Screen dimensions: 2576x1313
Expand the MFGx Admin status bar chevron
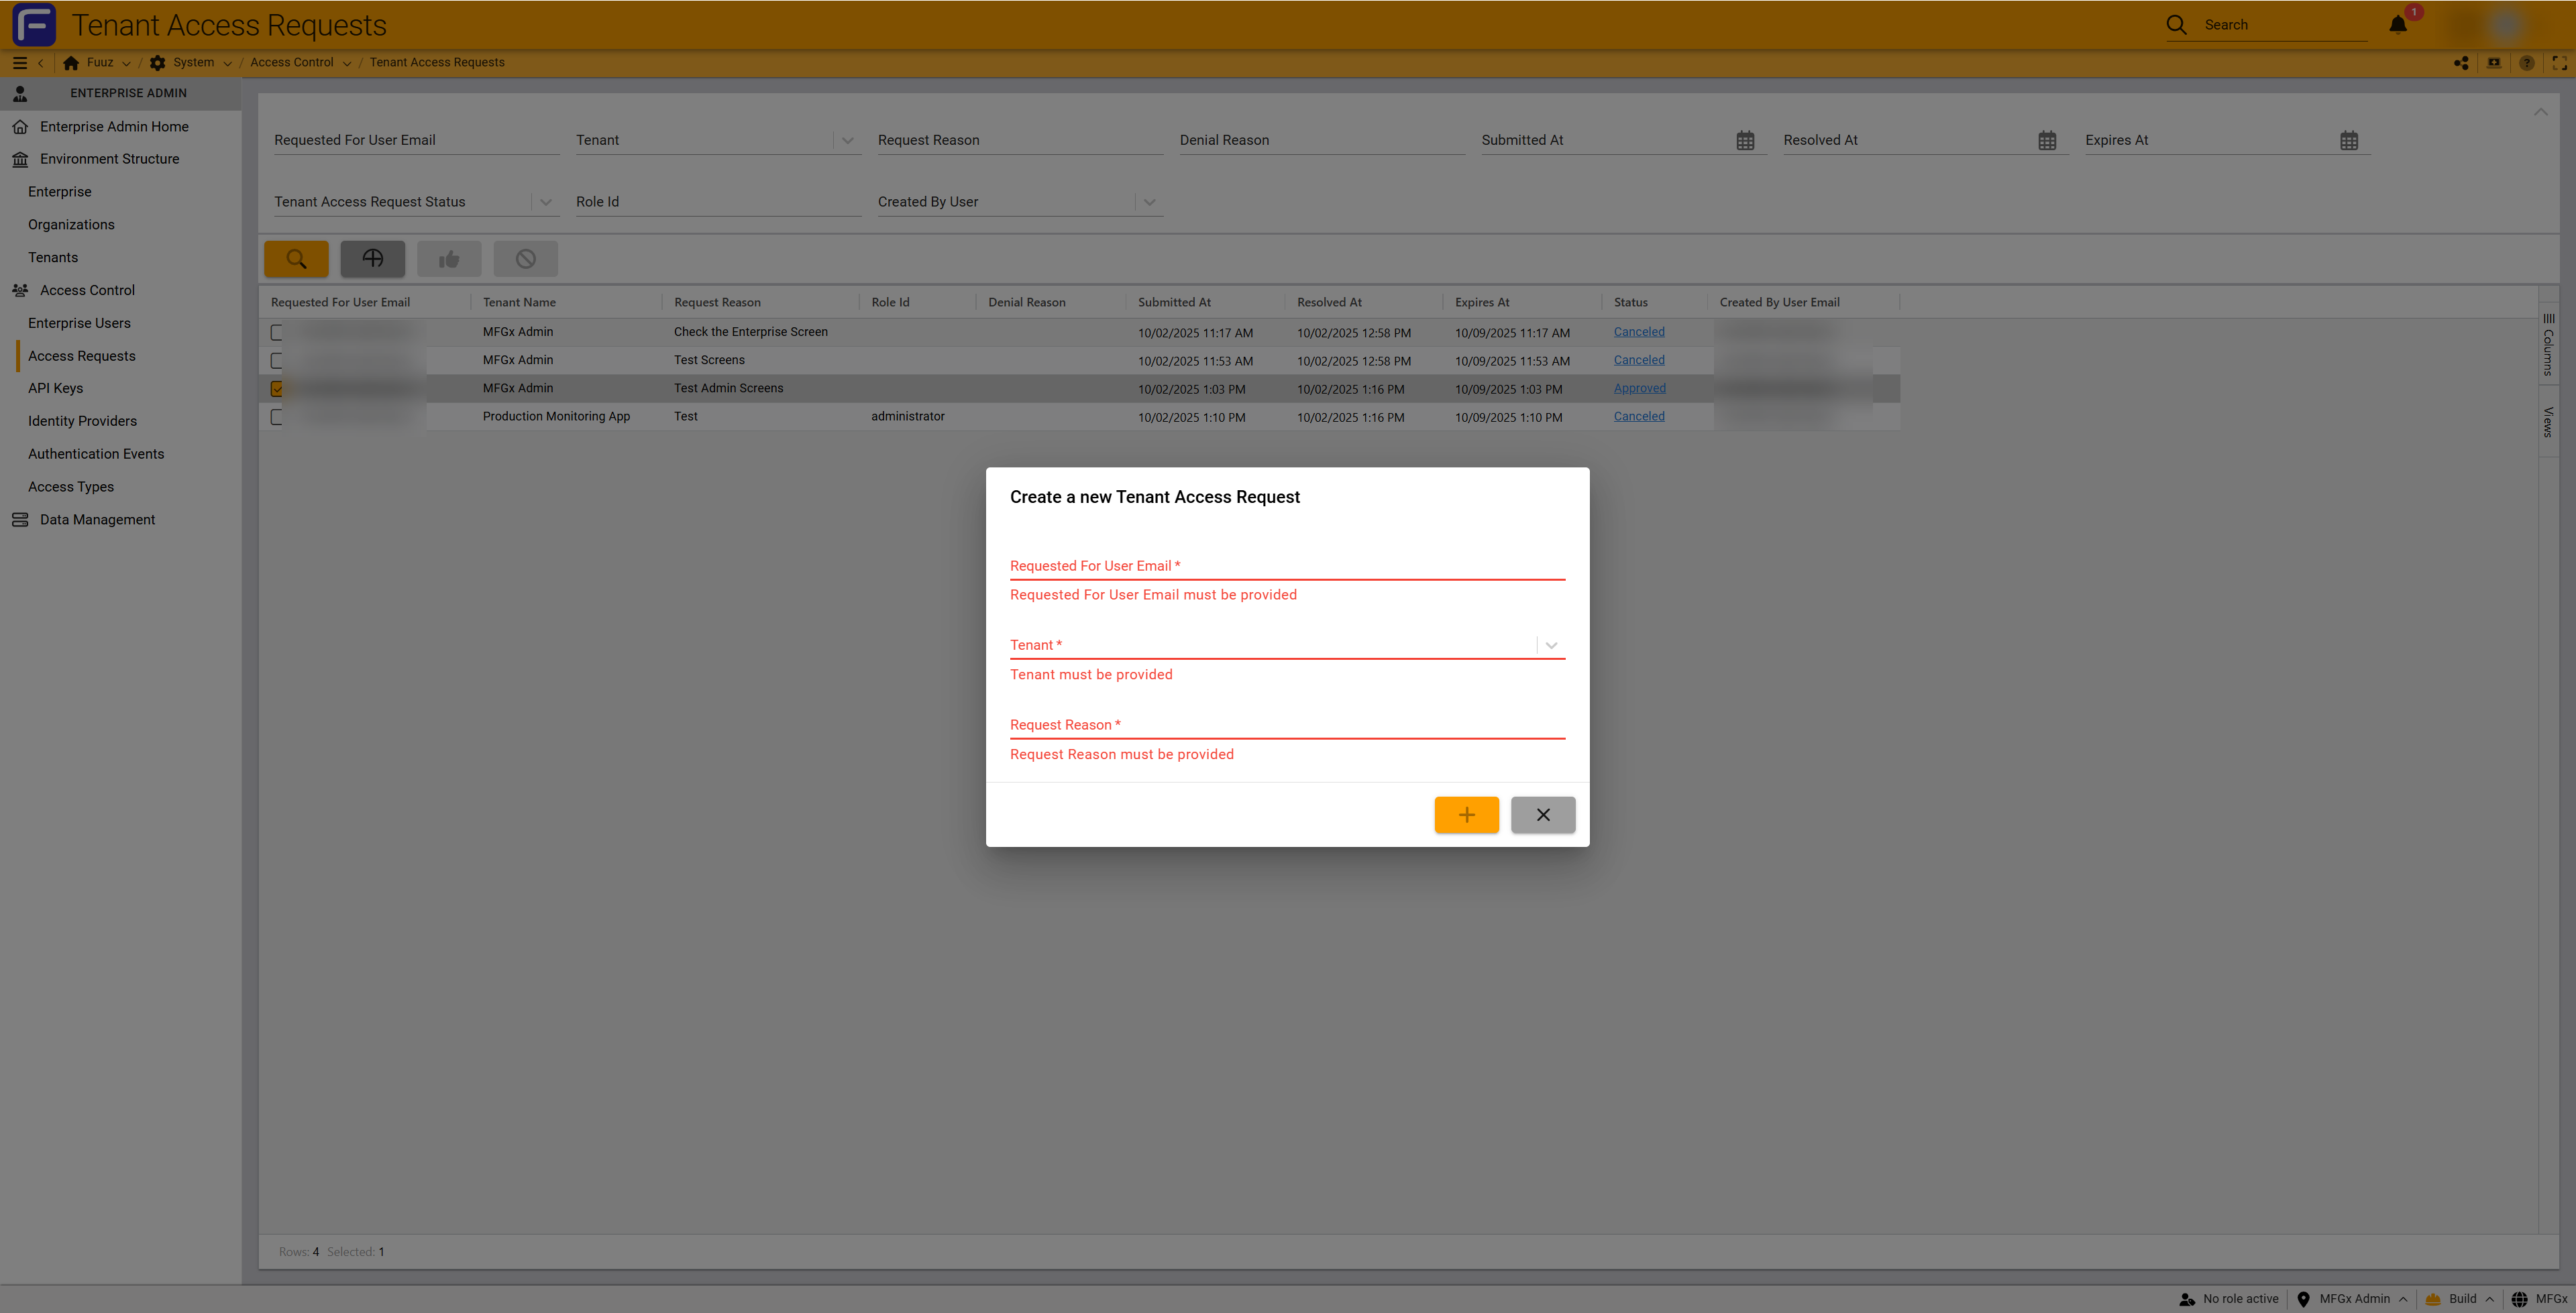(x=2402, y=1299)
